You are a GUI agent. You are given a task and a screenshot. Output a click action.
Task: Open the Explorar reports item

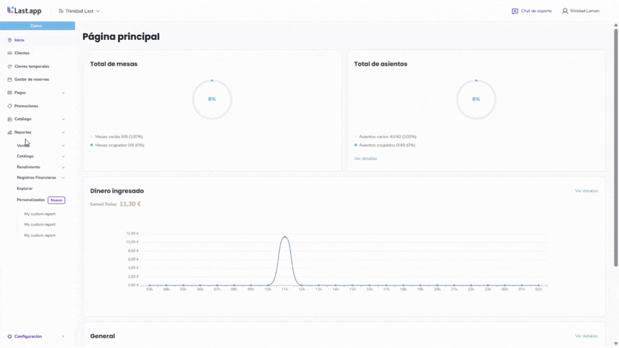25,189
